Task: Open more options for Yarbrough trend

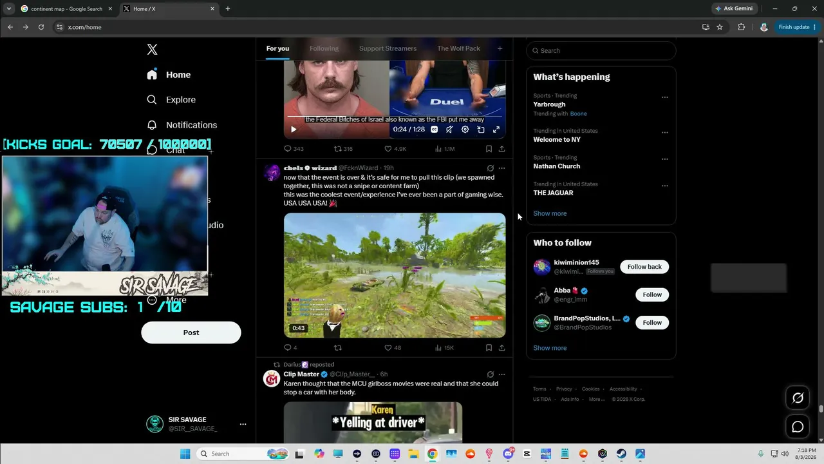Action: (665, 98)
